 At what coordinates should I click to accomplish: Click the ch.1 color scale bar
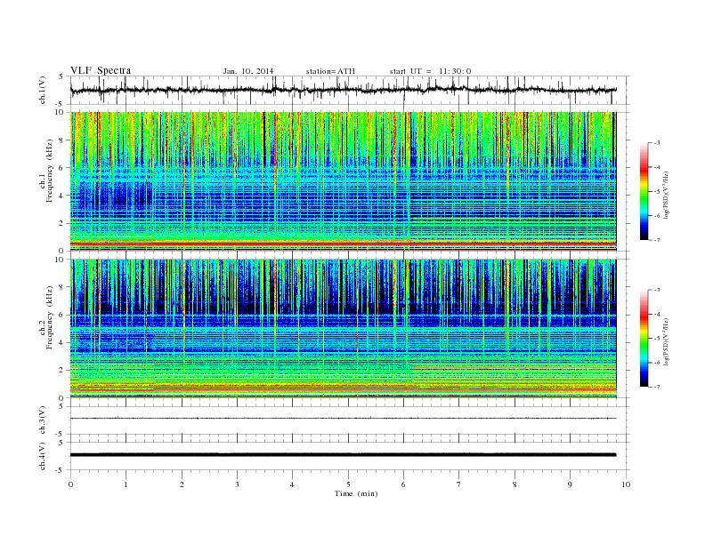click(644, 192)
